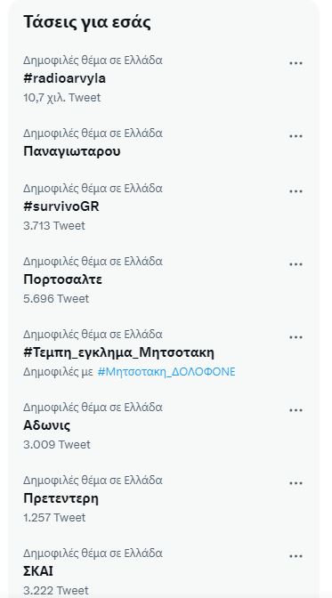Open more options for Πρετεντερη trend

[x=296, y=483]
